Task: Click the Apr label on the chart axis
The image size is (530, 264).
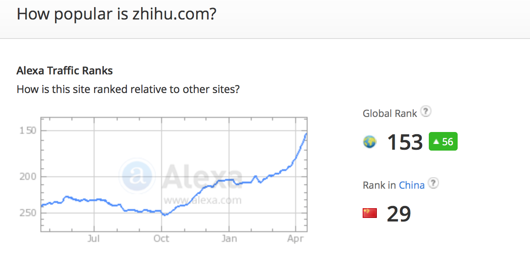Action: [x=296, y=239]
